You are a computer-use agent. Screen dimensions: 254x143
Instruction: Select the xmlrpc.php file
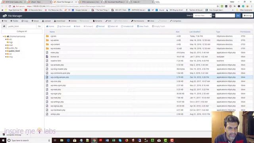point(128,114)
